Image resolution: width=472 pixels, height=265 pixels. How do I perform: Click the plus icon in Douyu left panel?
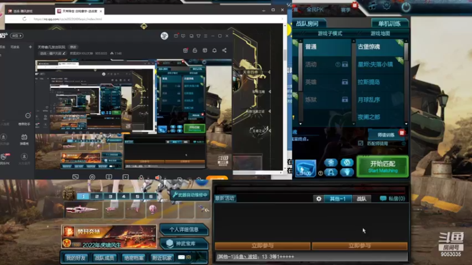pos(30,47)
